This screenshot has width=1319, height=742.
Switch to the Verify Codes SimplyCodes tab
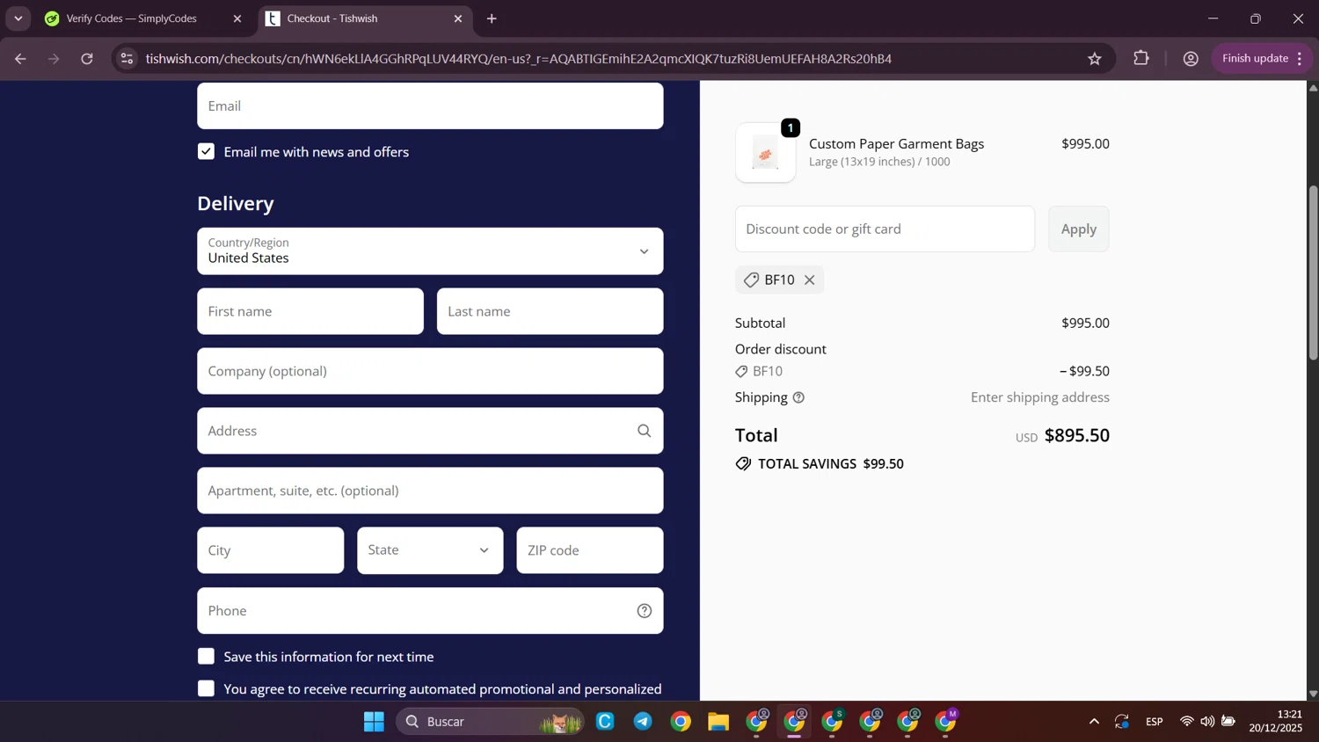(x=145, y=18)
